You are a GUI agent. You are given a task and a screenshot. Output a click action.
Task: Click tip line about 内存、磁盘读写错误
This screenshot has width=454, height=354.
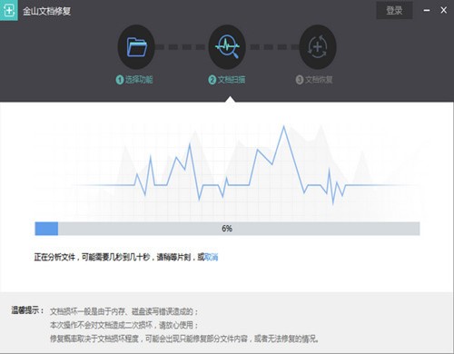(x=124, y=311)
